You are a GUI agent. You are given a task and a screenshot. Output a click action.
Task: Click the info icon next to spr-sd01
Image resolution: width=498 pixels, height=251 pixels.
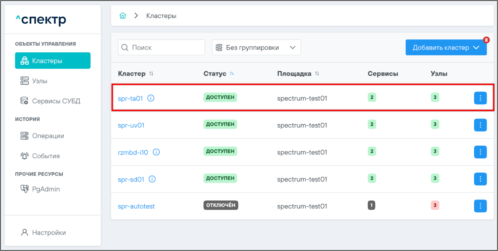point(152,179)
